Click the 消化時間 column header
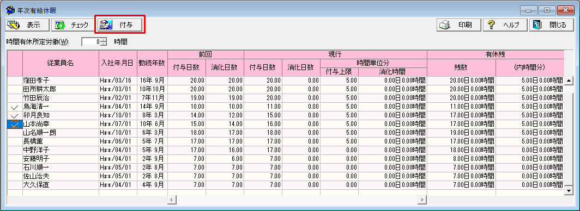Screen dimensions: 580x211 392,72
